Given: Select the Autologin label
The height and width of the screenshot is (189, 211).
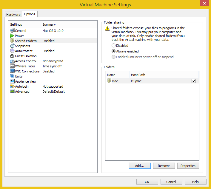Looking at the screenshot, I should click(x=22, y=86).
